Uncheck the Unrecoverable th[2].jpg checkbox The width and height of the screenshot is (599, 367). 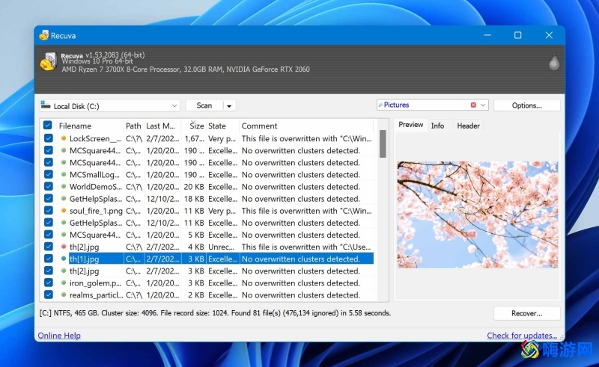tap(49, 247)
